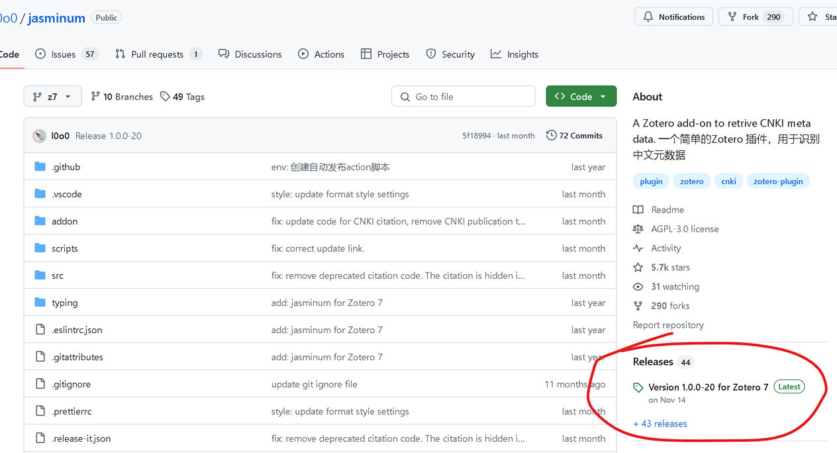
Task: View the 49 Tags link
Action: pos(182,97)
